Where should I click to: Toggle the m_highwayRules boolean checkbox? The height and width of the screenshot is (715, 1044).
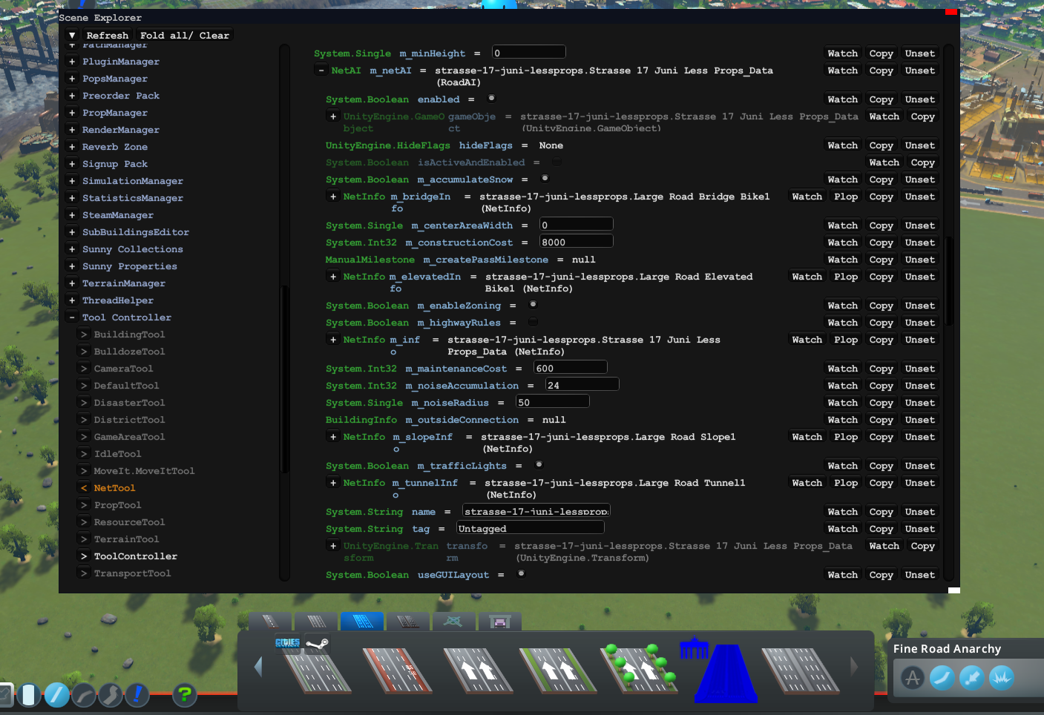coord(533,322)
